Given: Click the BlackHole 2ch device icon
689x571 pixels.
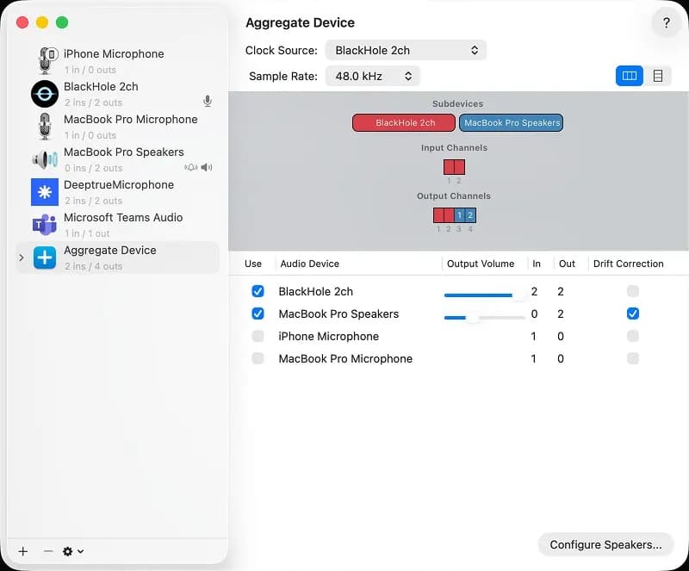Looking at the screenshot, I should [44, 93].
